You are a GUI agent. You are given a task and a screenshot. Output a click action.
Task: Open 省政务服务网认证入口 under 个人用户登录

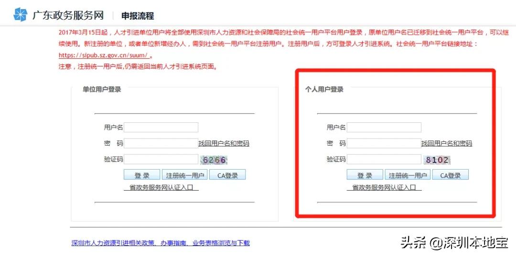(384, 187)
